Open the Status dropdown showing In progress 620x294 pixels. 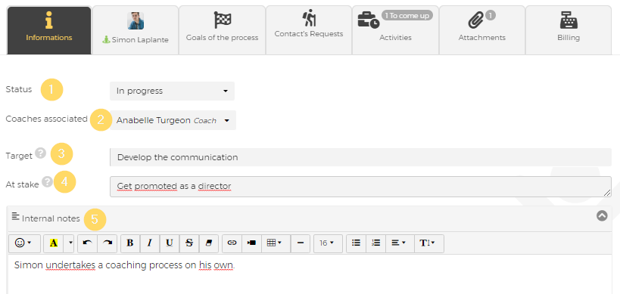(x=172, y=91)
